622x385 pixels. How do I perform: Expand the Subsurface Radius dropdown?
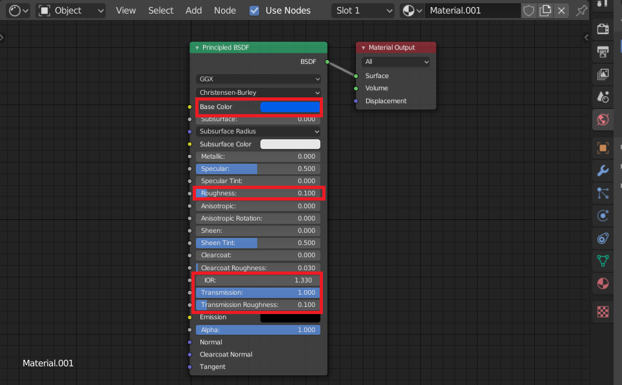click(x=258, y=132)
